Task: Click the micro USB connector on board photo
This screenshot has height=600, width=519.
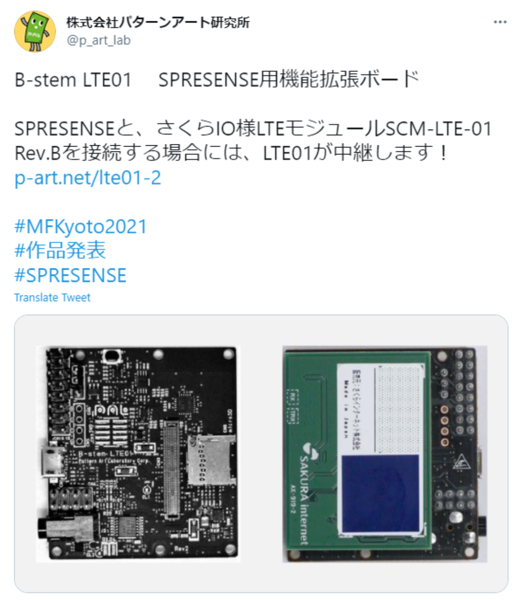Action: (52, 461)
